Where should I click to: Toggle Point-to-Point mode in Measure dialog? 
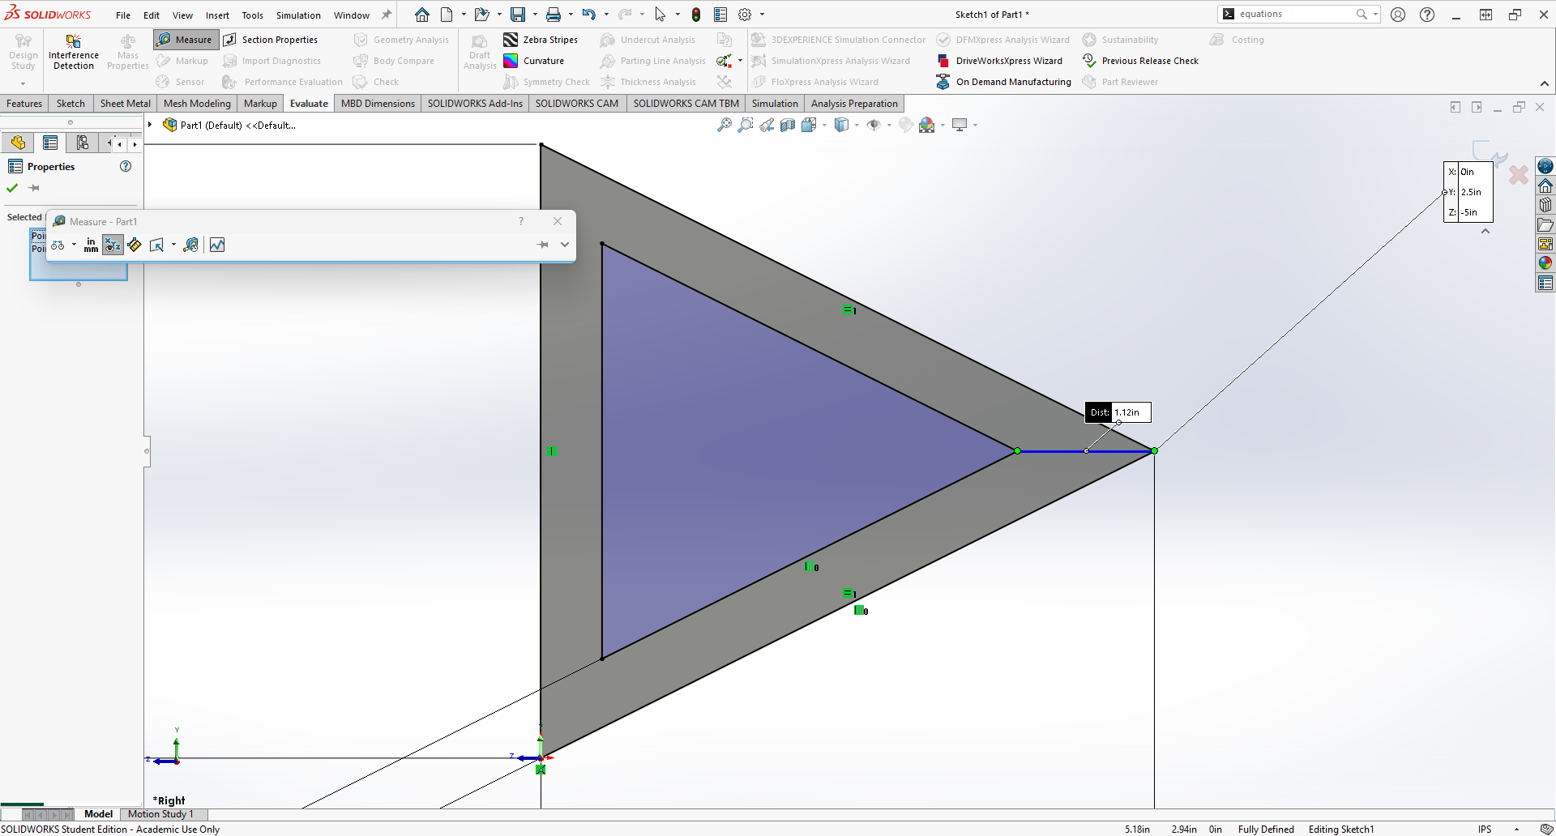135,245
